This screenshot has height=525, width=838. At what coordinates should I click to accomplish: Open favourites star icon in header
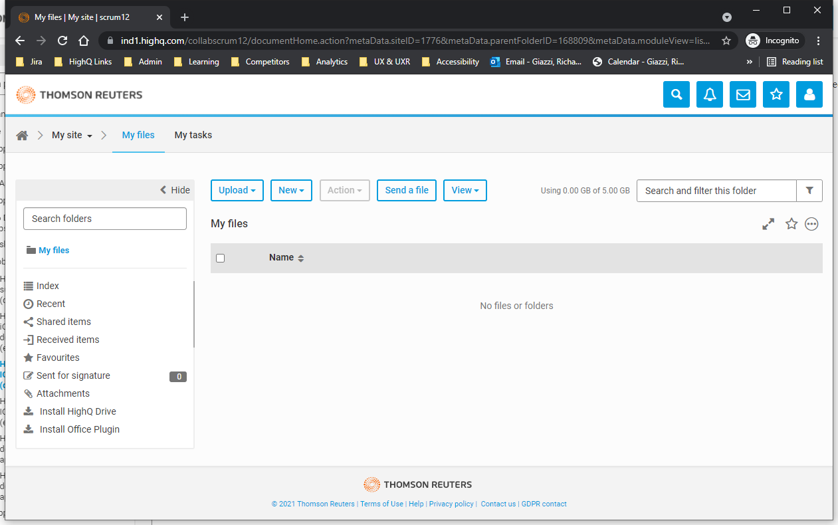coord(776,94)
